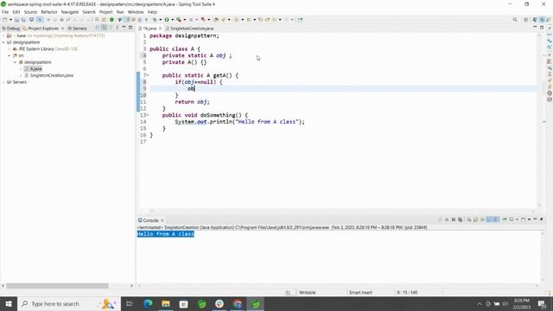Click Writable in status bar

tap(308, 292)
